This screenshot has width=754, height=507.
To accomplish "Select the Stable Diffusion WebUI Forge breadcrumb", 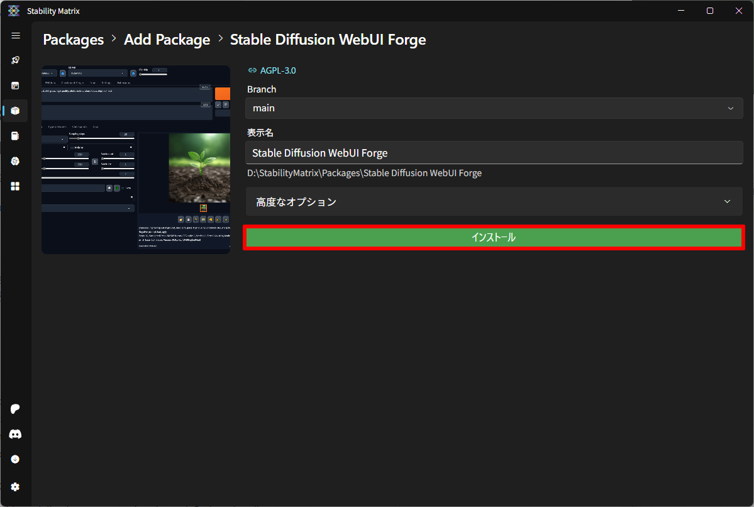I will pos(328,40).
